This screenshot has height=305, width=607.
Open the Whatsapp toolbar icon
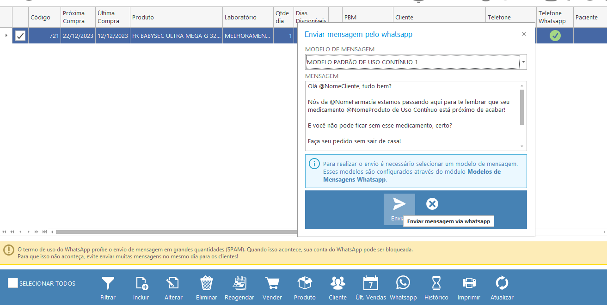coord(403,283)
